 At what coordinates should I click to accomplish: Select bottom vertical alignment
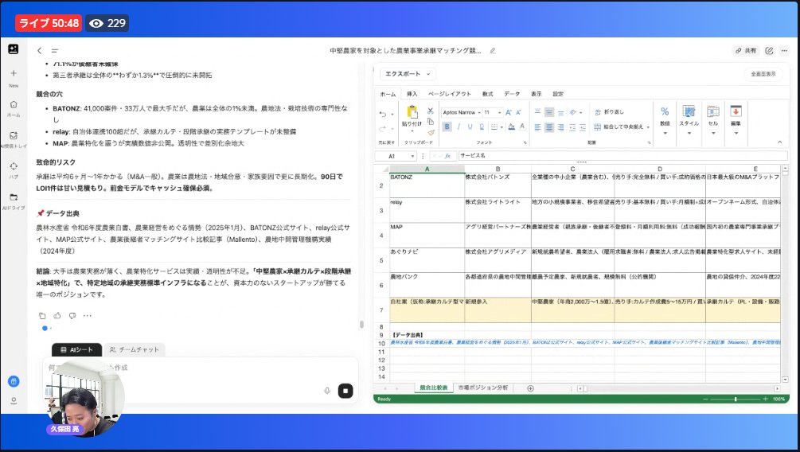click(560, 112)
